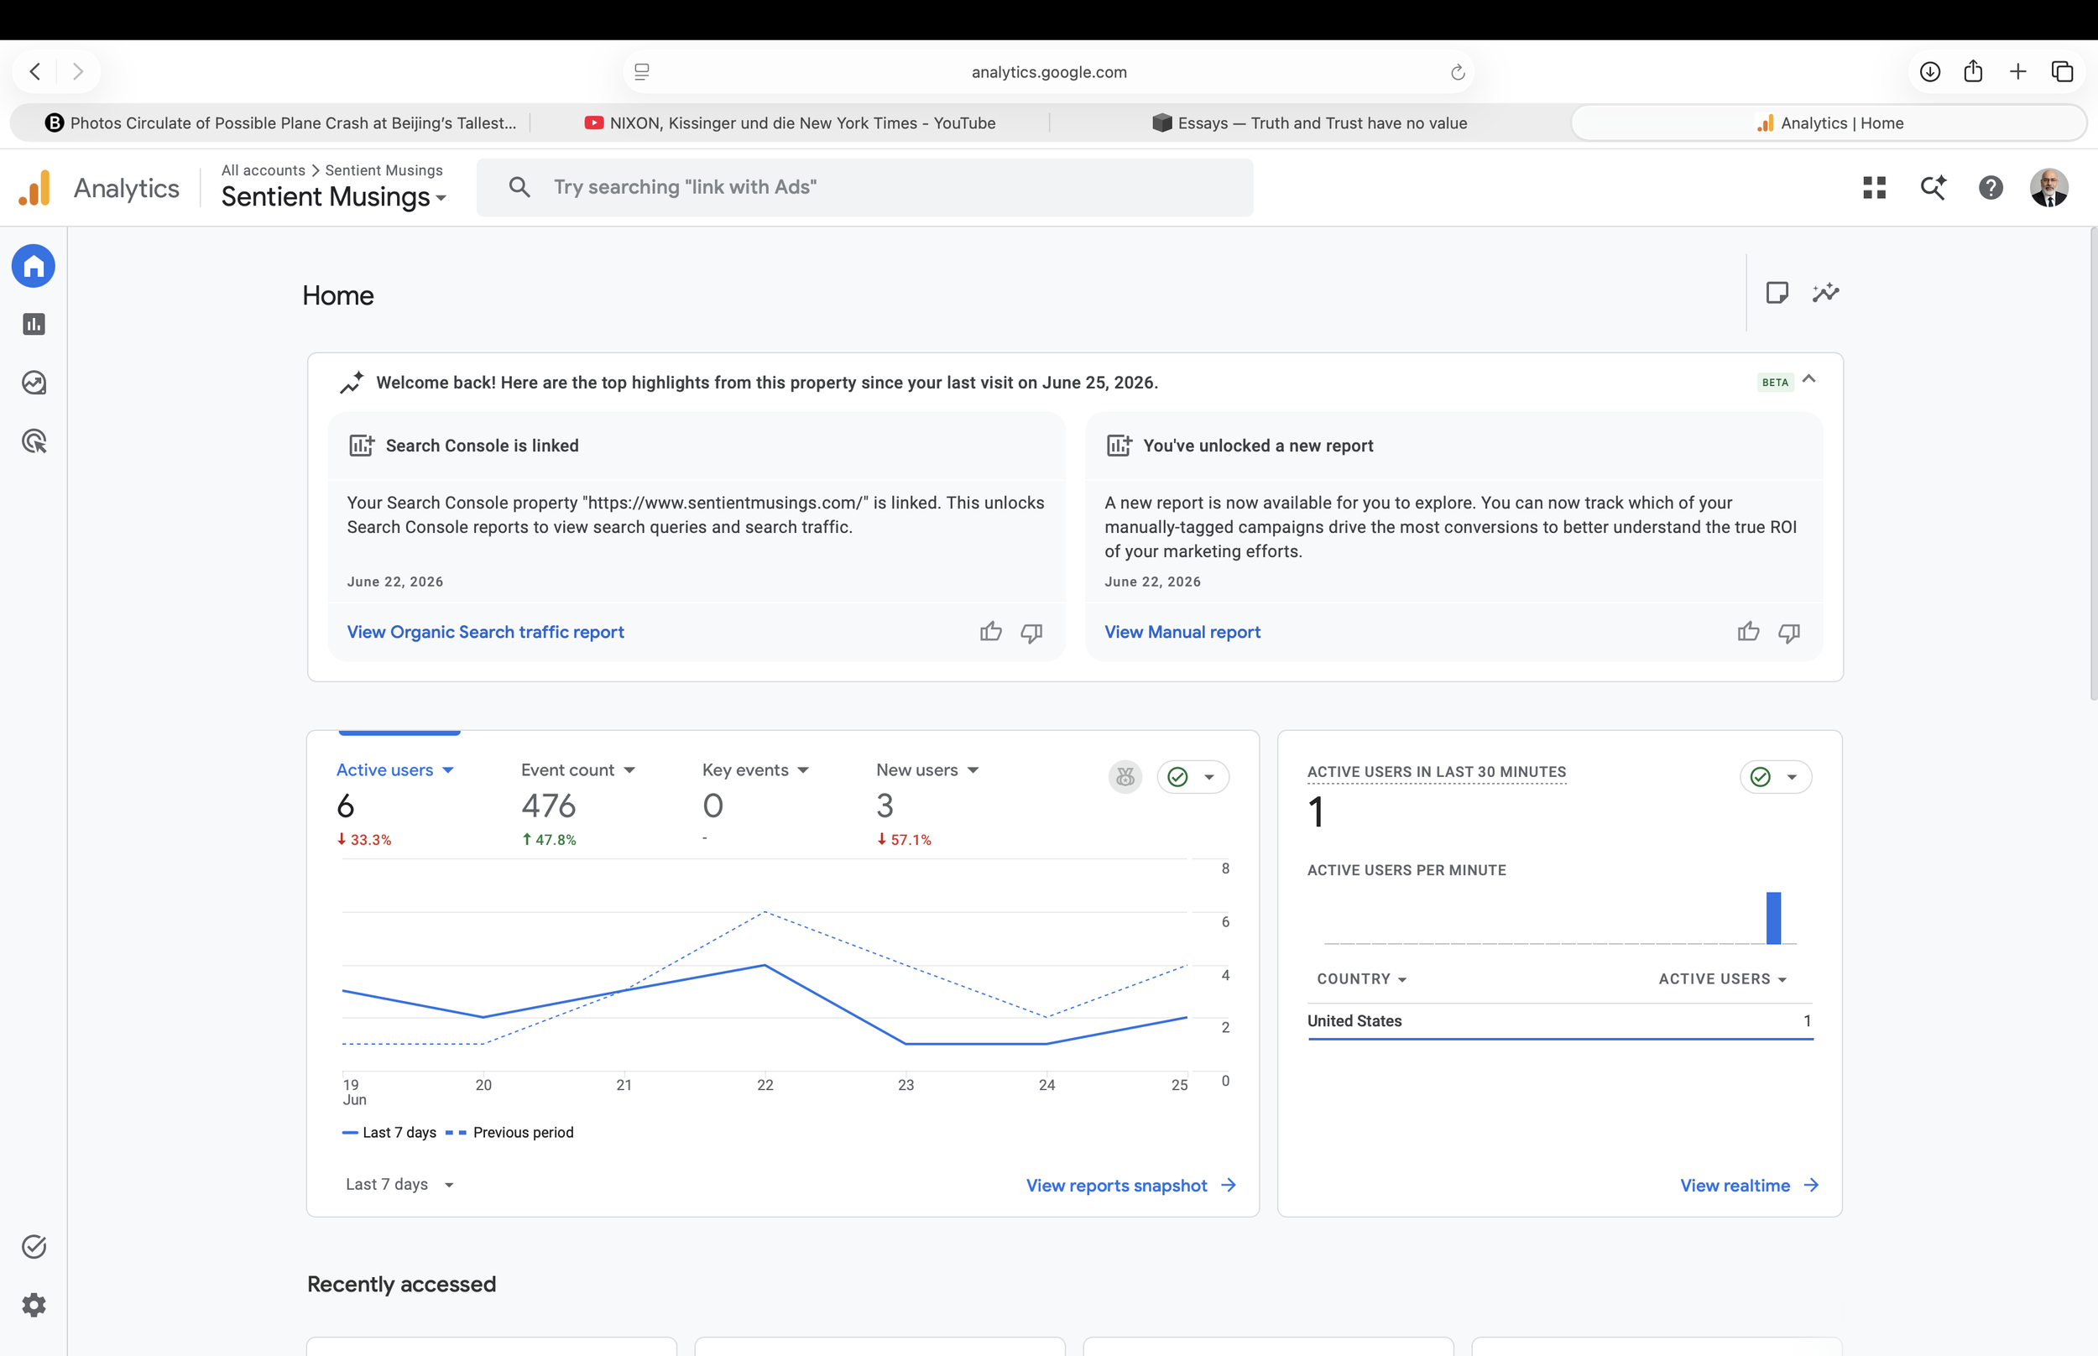2098x1356 pixels.
Task: Show the browser tab overview
Action: tap(2062, 71)
